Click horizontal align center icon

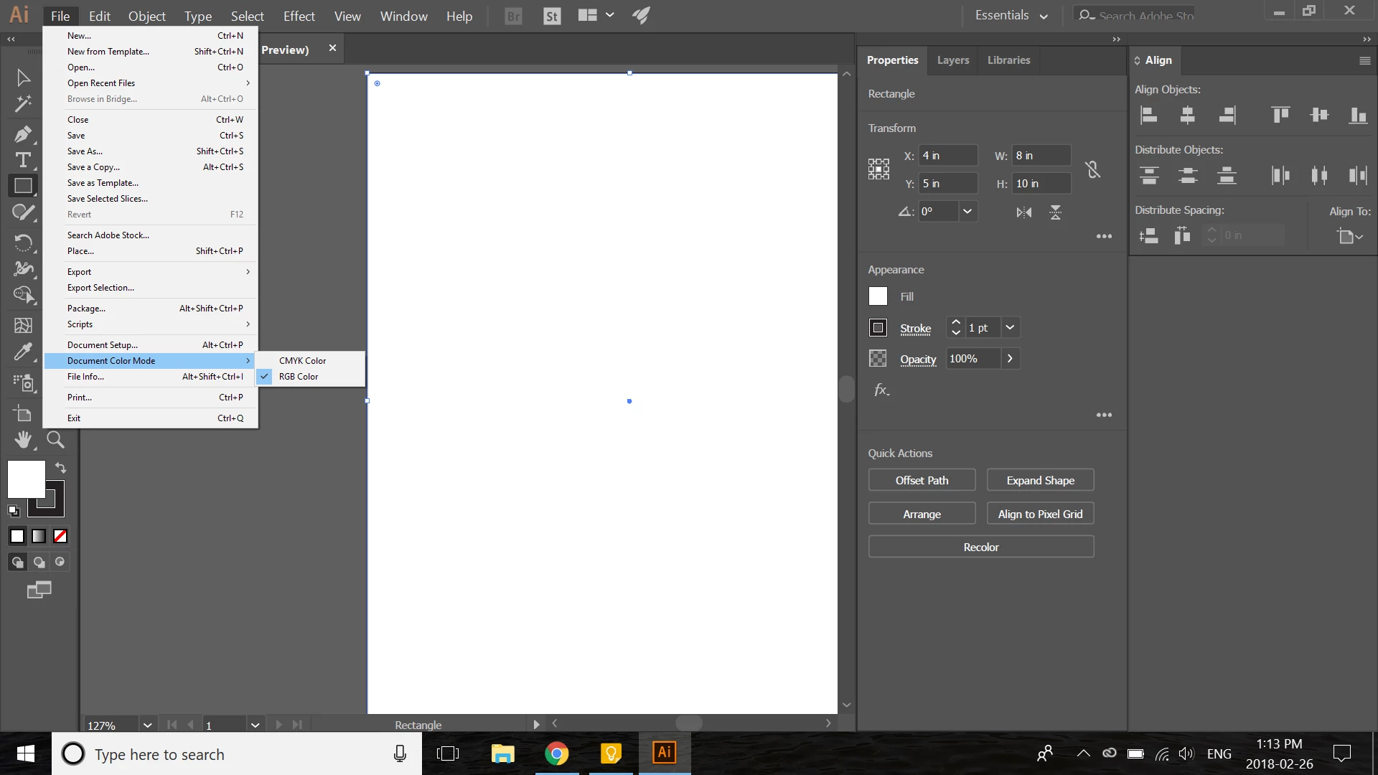point(1188,115)
